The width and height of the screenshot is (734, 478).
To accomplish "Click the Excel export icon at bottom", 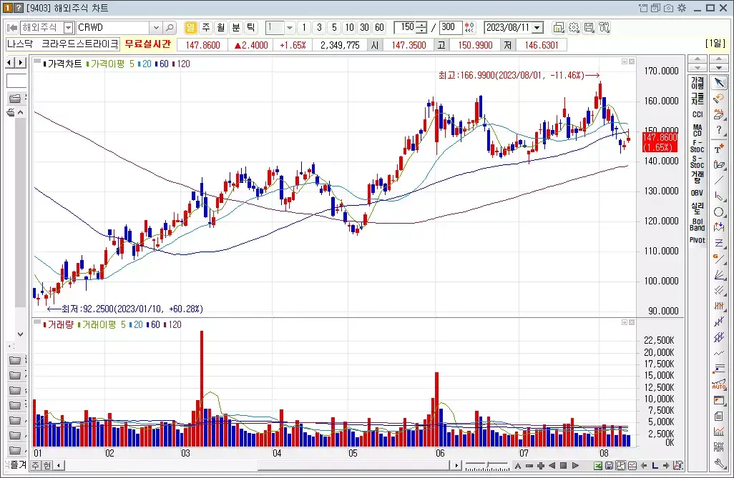I will point(598,465).
